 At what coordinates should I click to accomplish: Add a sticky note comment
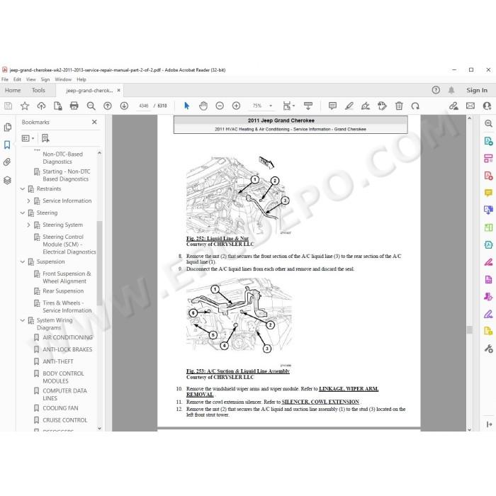point(332,106)
